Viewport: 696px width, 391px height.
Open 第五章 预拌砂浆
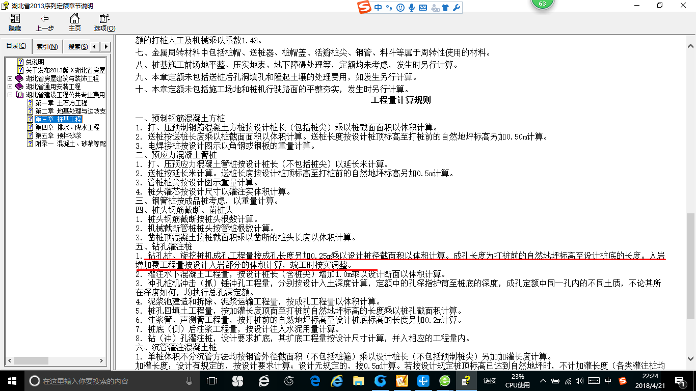click(58, 135)
